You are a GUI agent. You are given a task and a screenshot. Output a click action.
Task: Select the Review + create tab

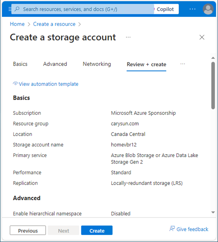(x=146, y=64)
